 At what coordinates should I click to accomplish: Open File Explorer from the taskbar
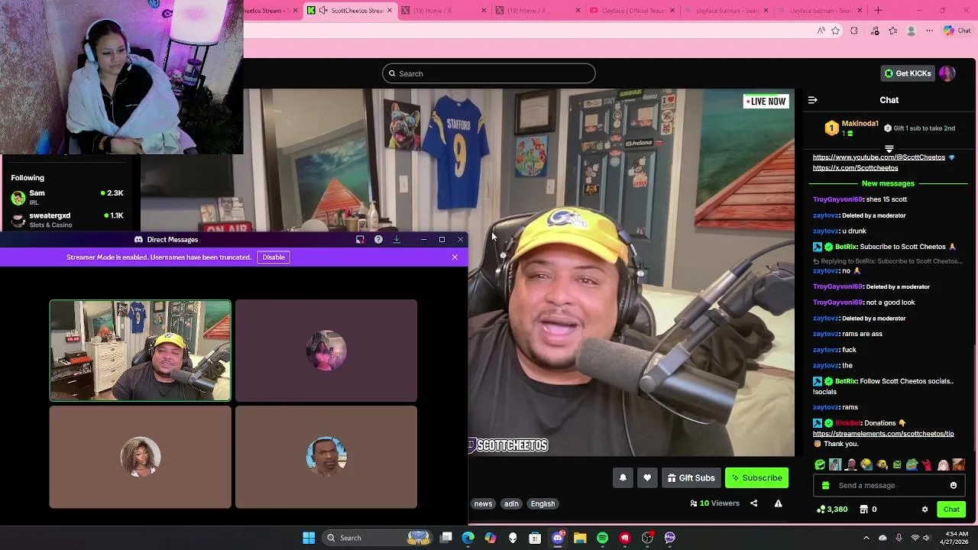click(580, 538)
